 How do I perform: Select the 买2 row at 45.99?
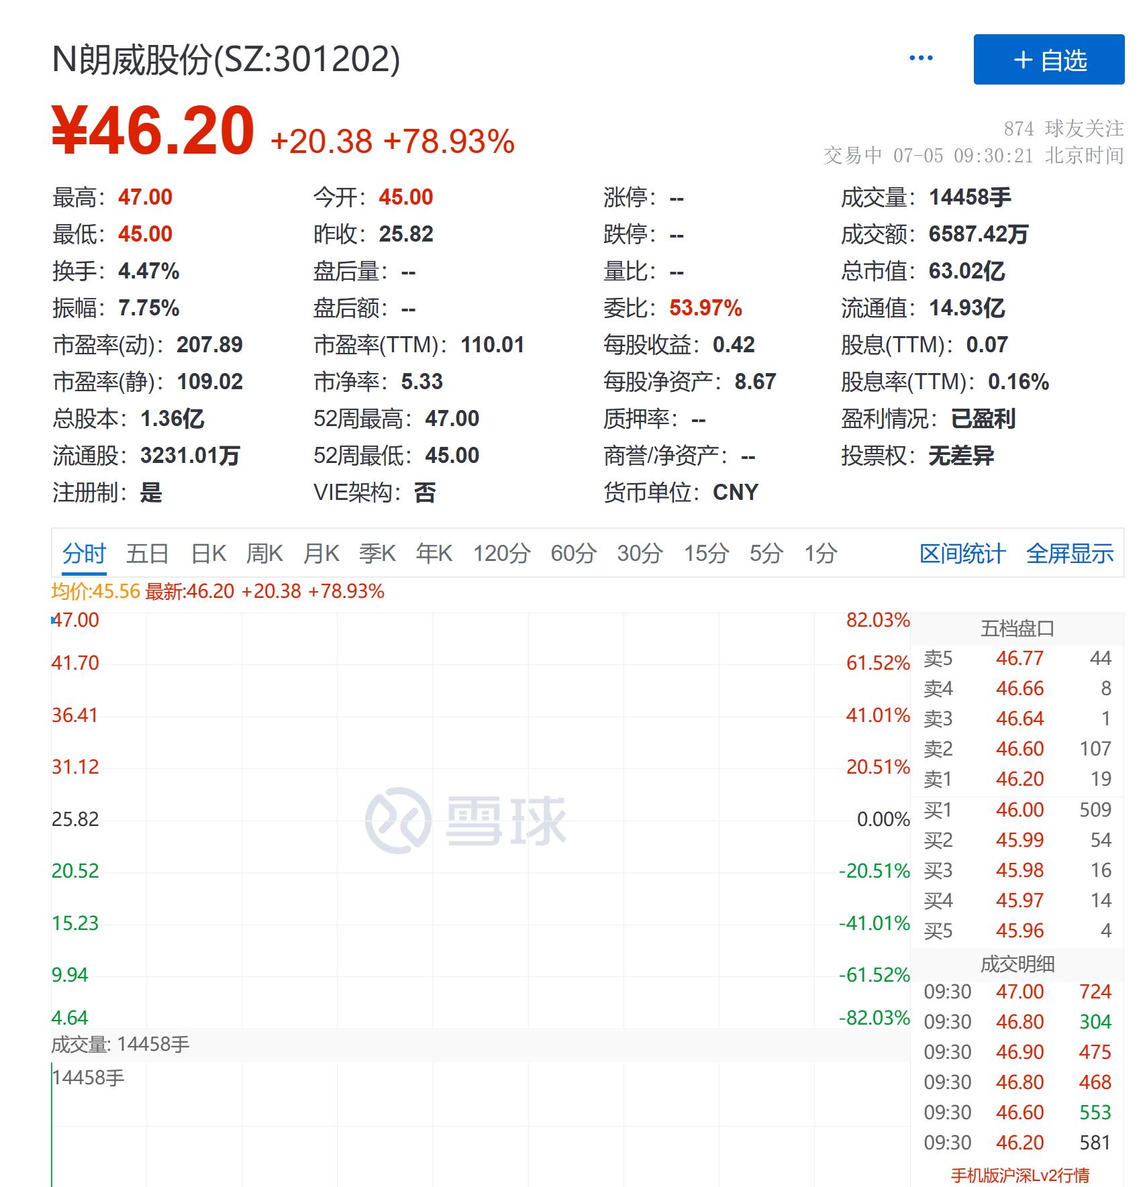[x=1017, y=840]
